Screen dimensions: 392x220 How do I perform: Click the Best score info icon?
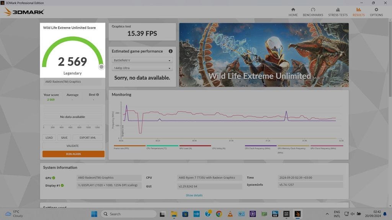98,95
